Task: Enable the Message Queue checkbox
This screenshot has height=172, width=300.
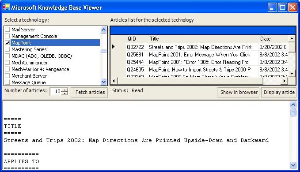Action: click(x=7, y=82)
